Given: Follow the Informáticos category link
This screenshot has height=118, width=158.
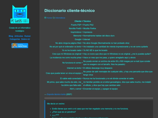Looking at the screenshot, I should (60, 18).
